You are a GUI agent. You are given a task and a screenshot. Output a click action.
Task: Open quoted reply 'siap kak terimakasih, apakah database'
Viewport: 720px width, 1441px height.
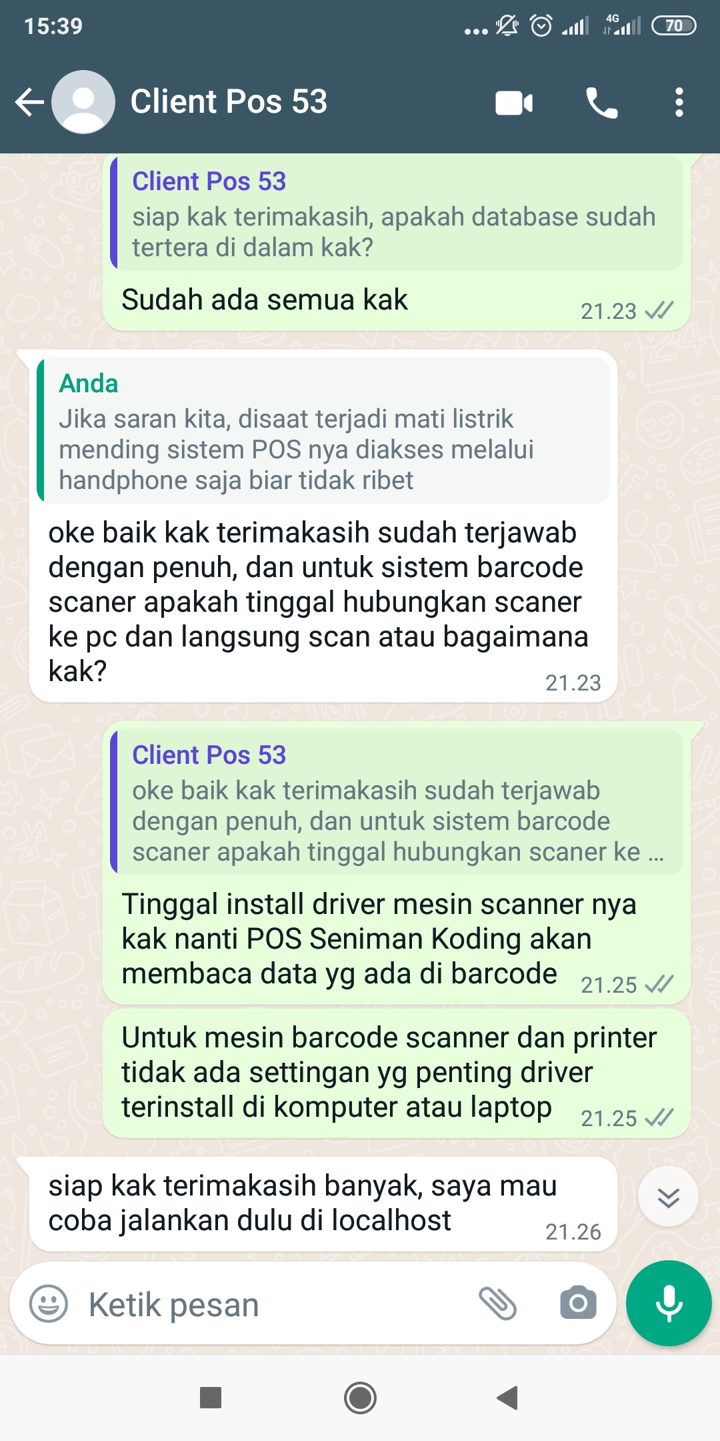397,213
